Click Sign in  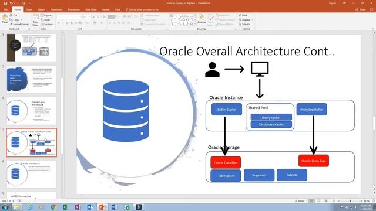pos(333,3)
